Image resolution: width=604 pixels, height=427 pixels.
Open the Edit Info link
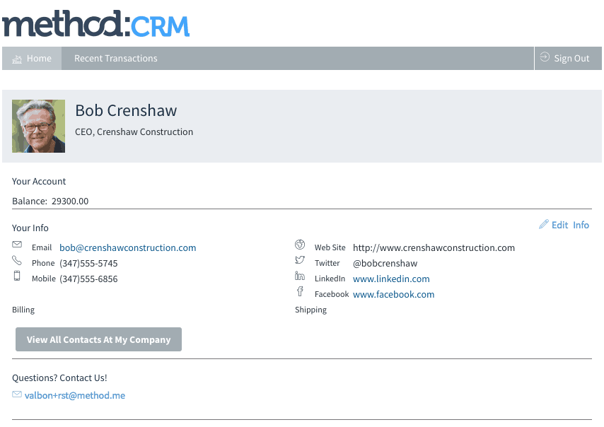(570, 225)
